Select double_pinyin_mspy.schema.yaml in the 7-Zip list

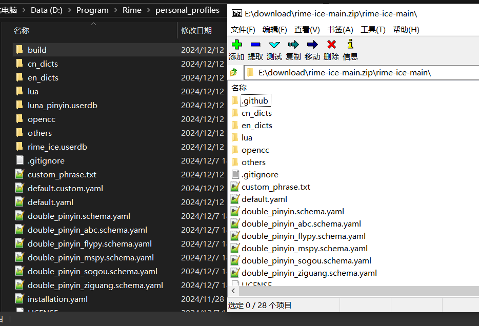(305, 249)
